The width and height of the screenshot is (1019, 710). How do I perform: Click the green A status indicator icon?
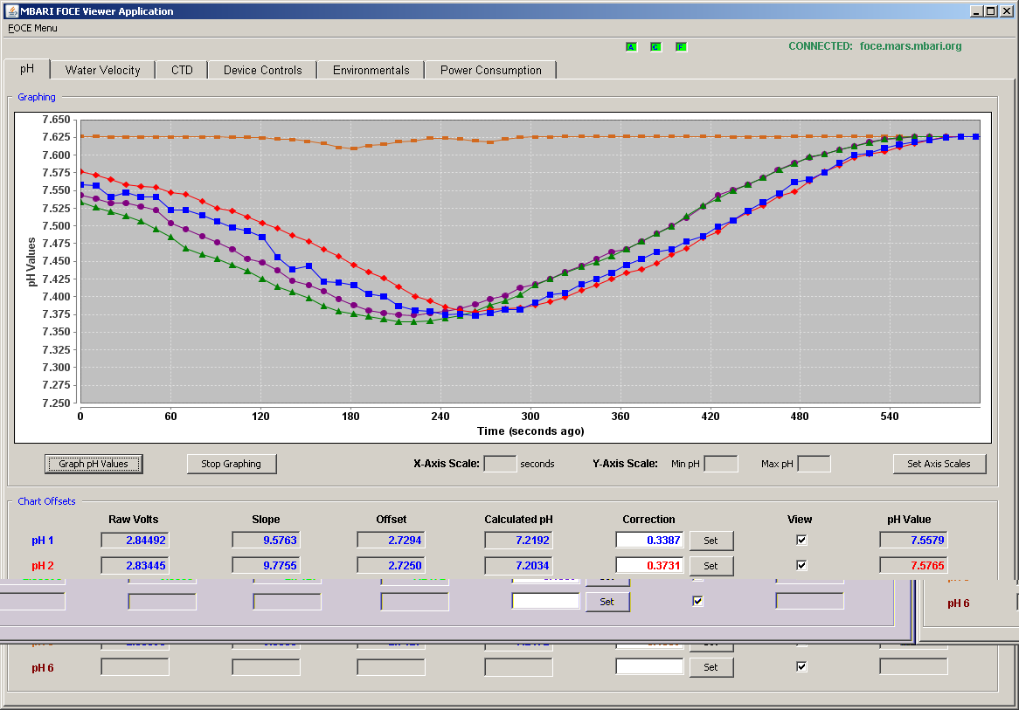coord(631,47)
